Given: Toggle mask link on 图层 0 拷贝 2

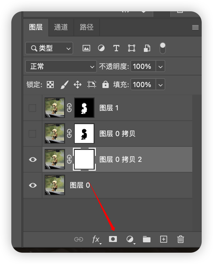Looking at the screenshot, I should [x=69, y=159].
